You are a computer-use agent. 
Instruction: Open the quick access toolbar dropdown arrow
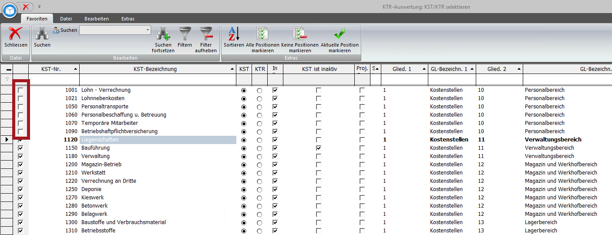pos(39,7)
